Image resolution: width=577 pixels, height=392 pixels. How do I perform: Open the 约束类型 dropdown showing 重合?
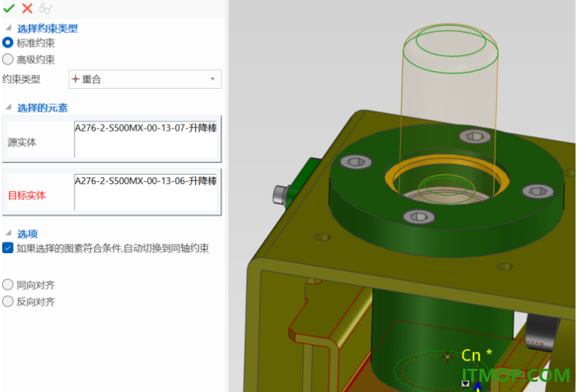(x=145, y=79)
